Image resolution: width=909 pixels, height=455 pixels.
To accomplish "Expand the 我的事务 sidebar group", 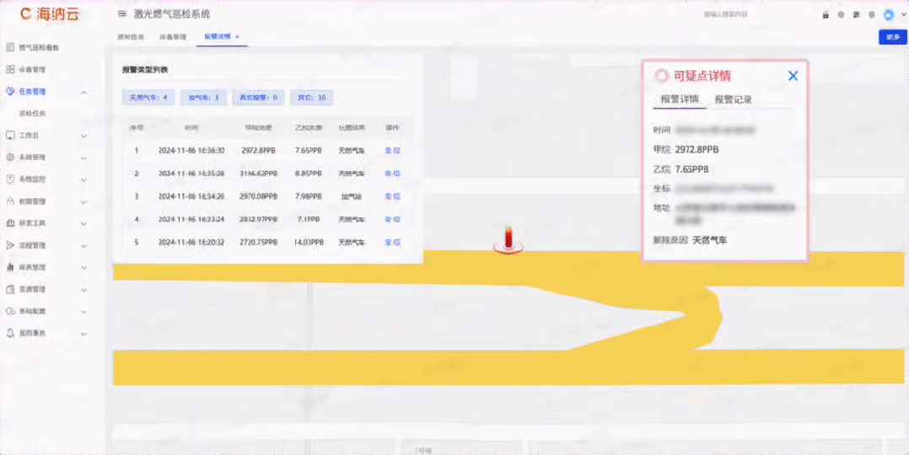I will point(84,334).
